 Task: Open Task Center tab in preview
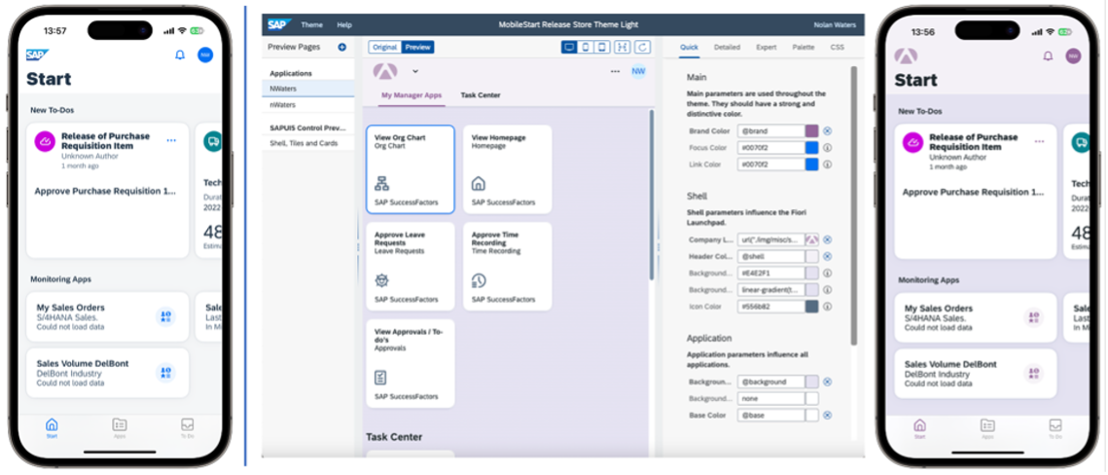point(481,94)
